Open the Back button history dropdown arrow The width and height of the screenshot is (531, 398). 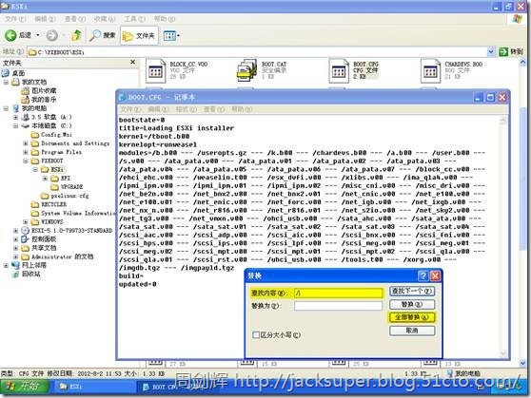click(38, 35)
